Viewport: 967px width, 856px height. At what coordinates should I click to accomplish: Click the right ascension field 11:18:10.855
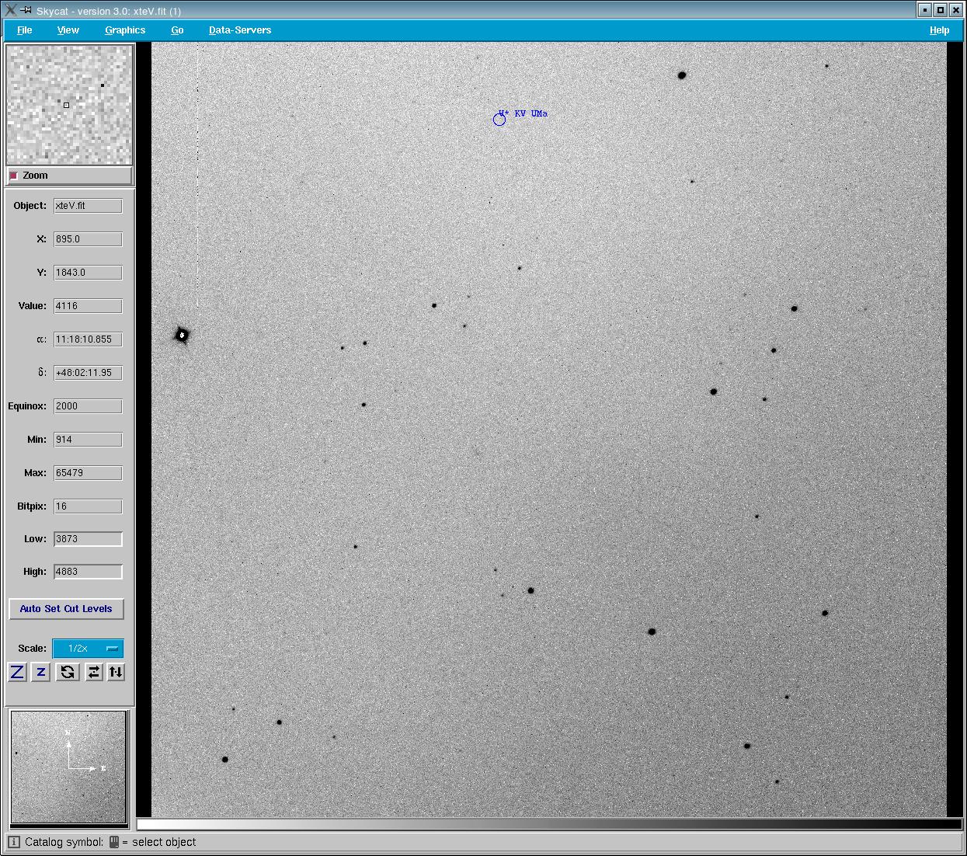point(88,339)
